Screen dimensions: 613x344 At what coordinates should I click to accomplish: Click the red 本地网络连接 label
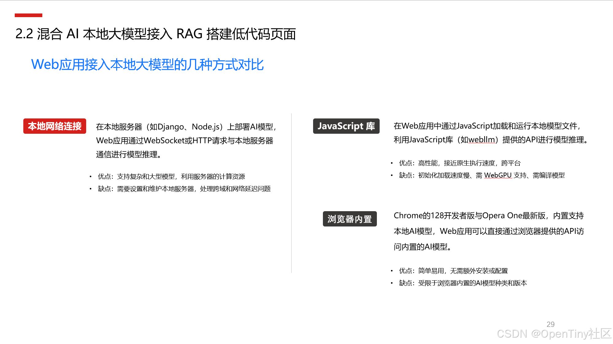pyautogui.click(x=55, y=126)
